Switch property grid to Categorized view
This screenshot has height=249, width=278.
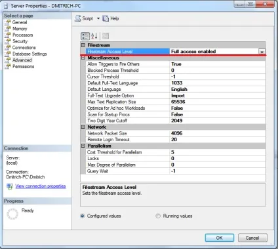pos(85,36)
